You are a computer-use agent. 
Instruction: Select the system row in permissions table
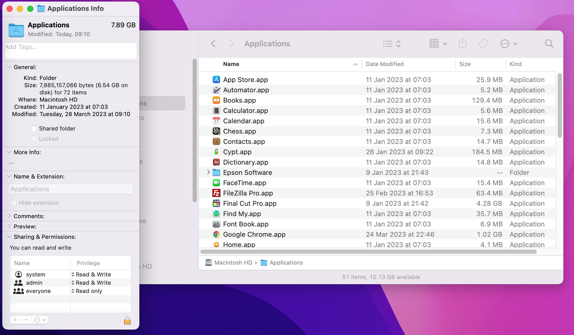71,274
